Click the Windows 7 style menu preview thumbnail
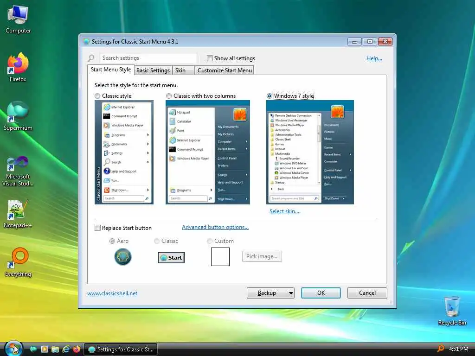Viewport: 475px width, 356px height. pos(310,152)
